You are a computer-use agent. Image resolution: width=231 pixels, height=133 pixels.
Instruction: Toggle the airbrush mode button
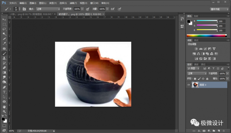(x=112, y=9)
